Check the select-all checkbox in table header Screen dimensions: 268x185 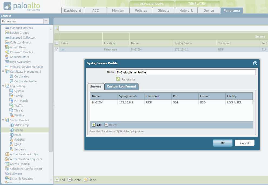56,43
